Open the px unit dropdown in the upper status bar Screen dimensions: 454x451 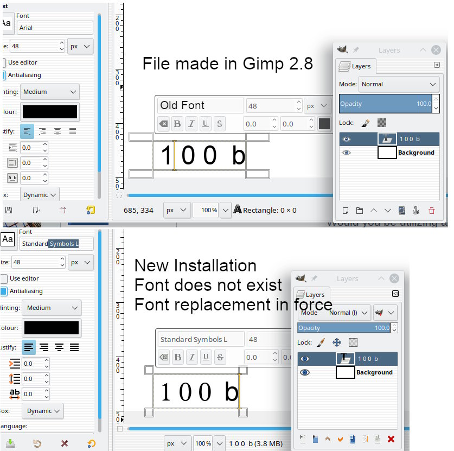click(177, 210)
